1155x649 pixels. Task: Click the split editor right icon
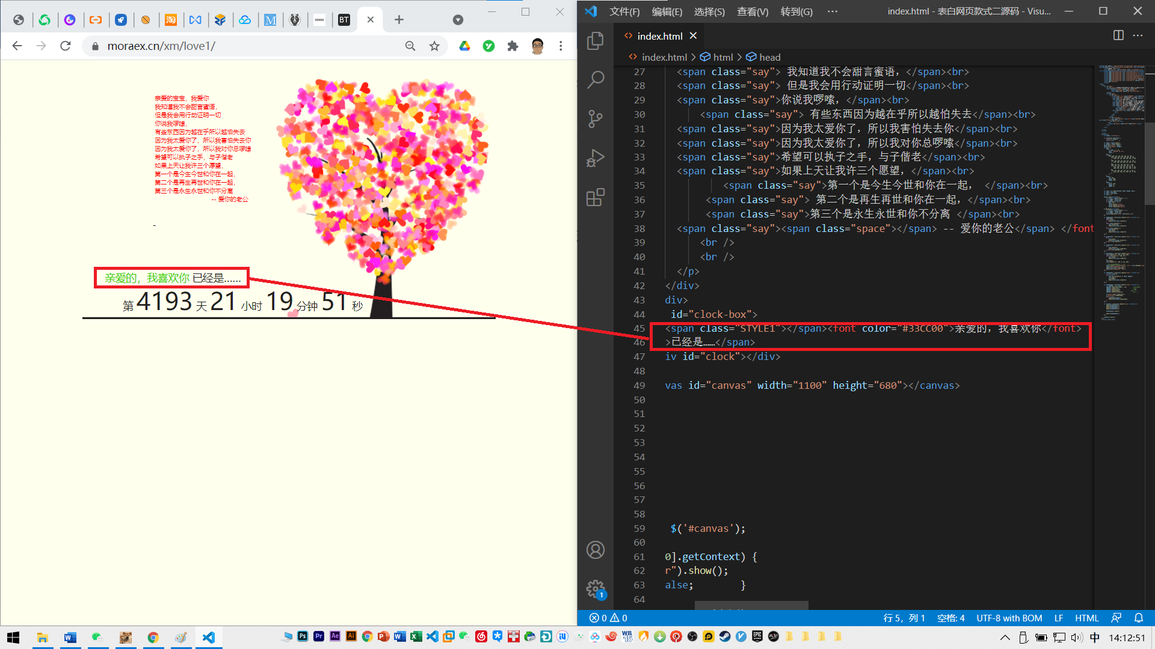[x=1118, y=35]
